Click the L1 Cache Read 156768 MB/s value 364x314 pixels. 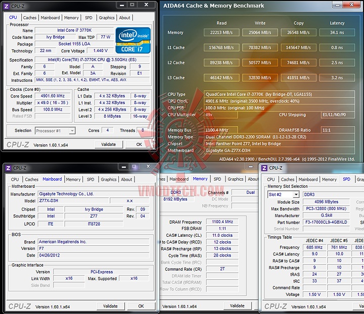221,47
